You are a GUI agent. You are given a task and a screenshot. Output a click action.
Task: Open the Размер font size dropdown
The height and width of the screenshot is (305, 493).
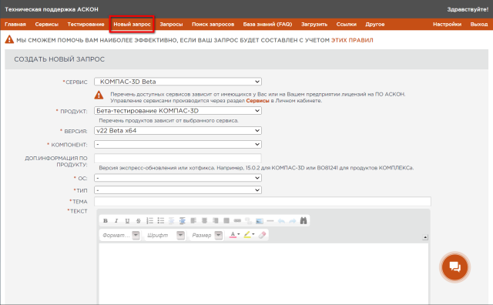[207, 235]
